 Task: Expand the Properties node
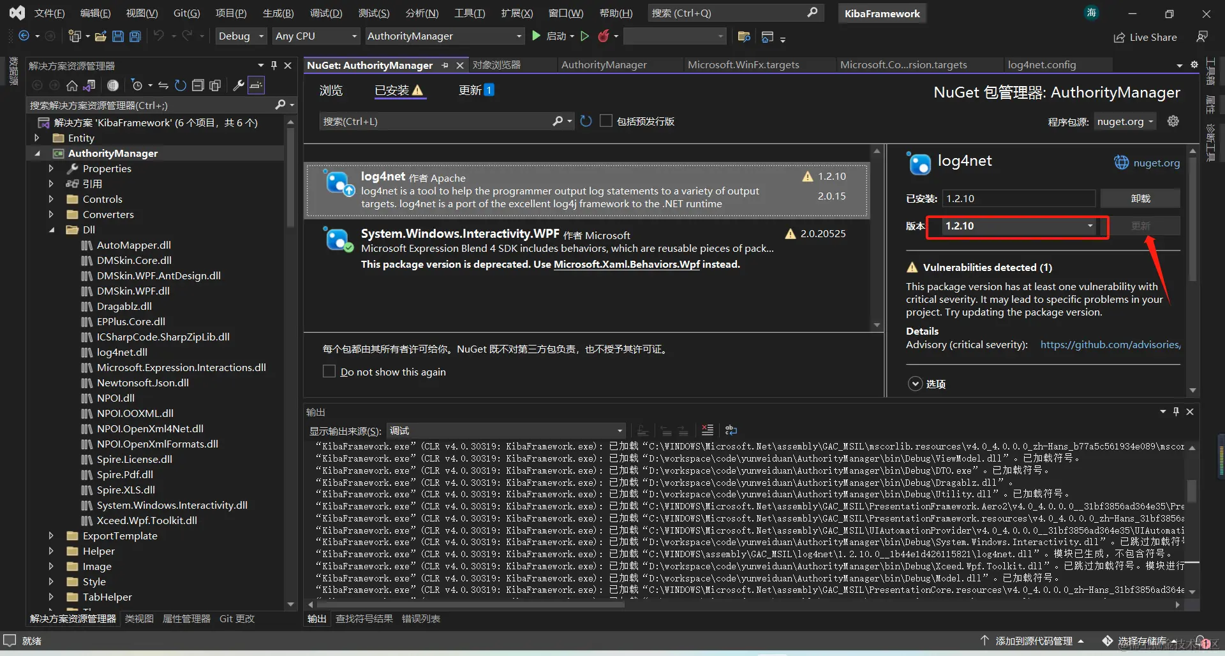[x=51, y=168]
